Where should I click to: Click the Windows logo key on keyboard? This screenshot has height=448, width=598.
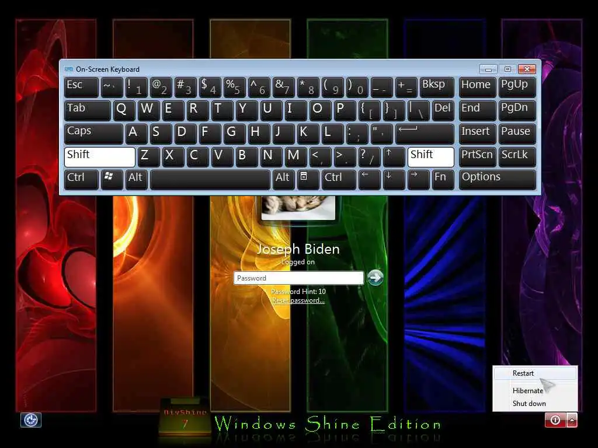click(112, 180)
